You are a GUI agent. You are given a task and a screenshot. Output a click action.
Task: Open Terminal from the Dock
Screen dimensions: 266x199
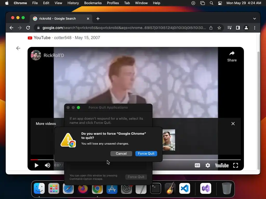[x=156, y=188]
